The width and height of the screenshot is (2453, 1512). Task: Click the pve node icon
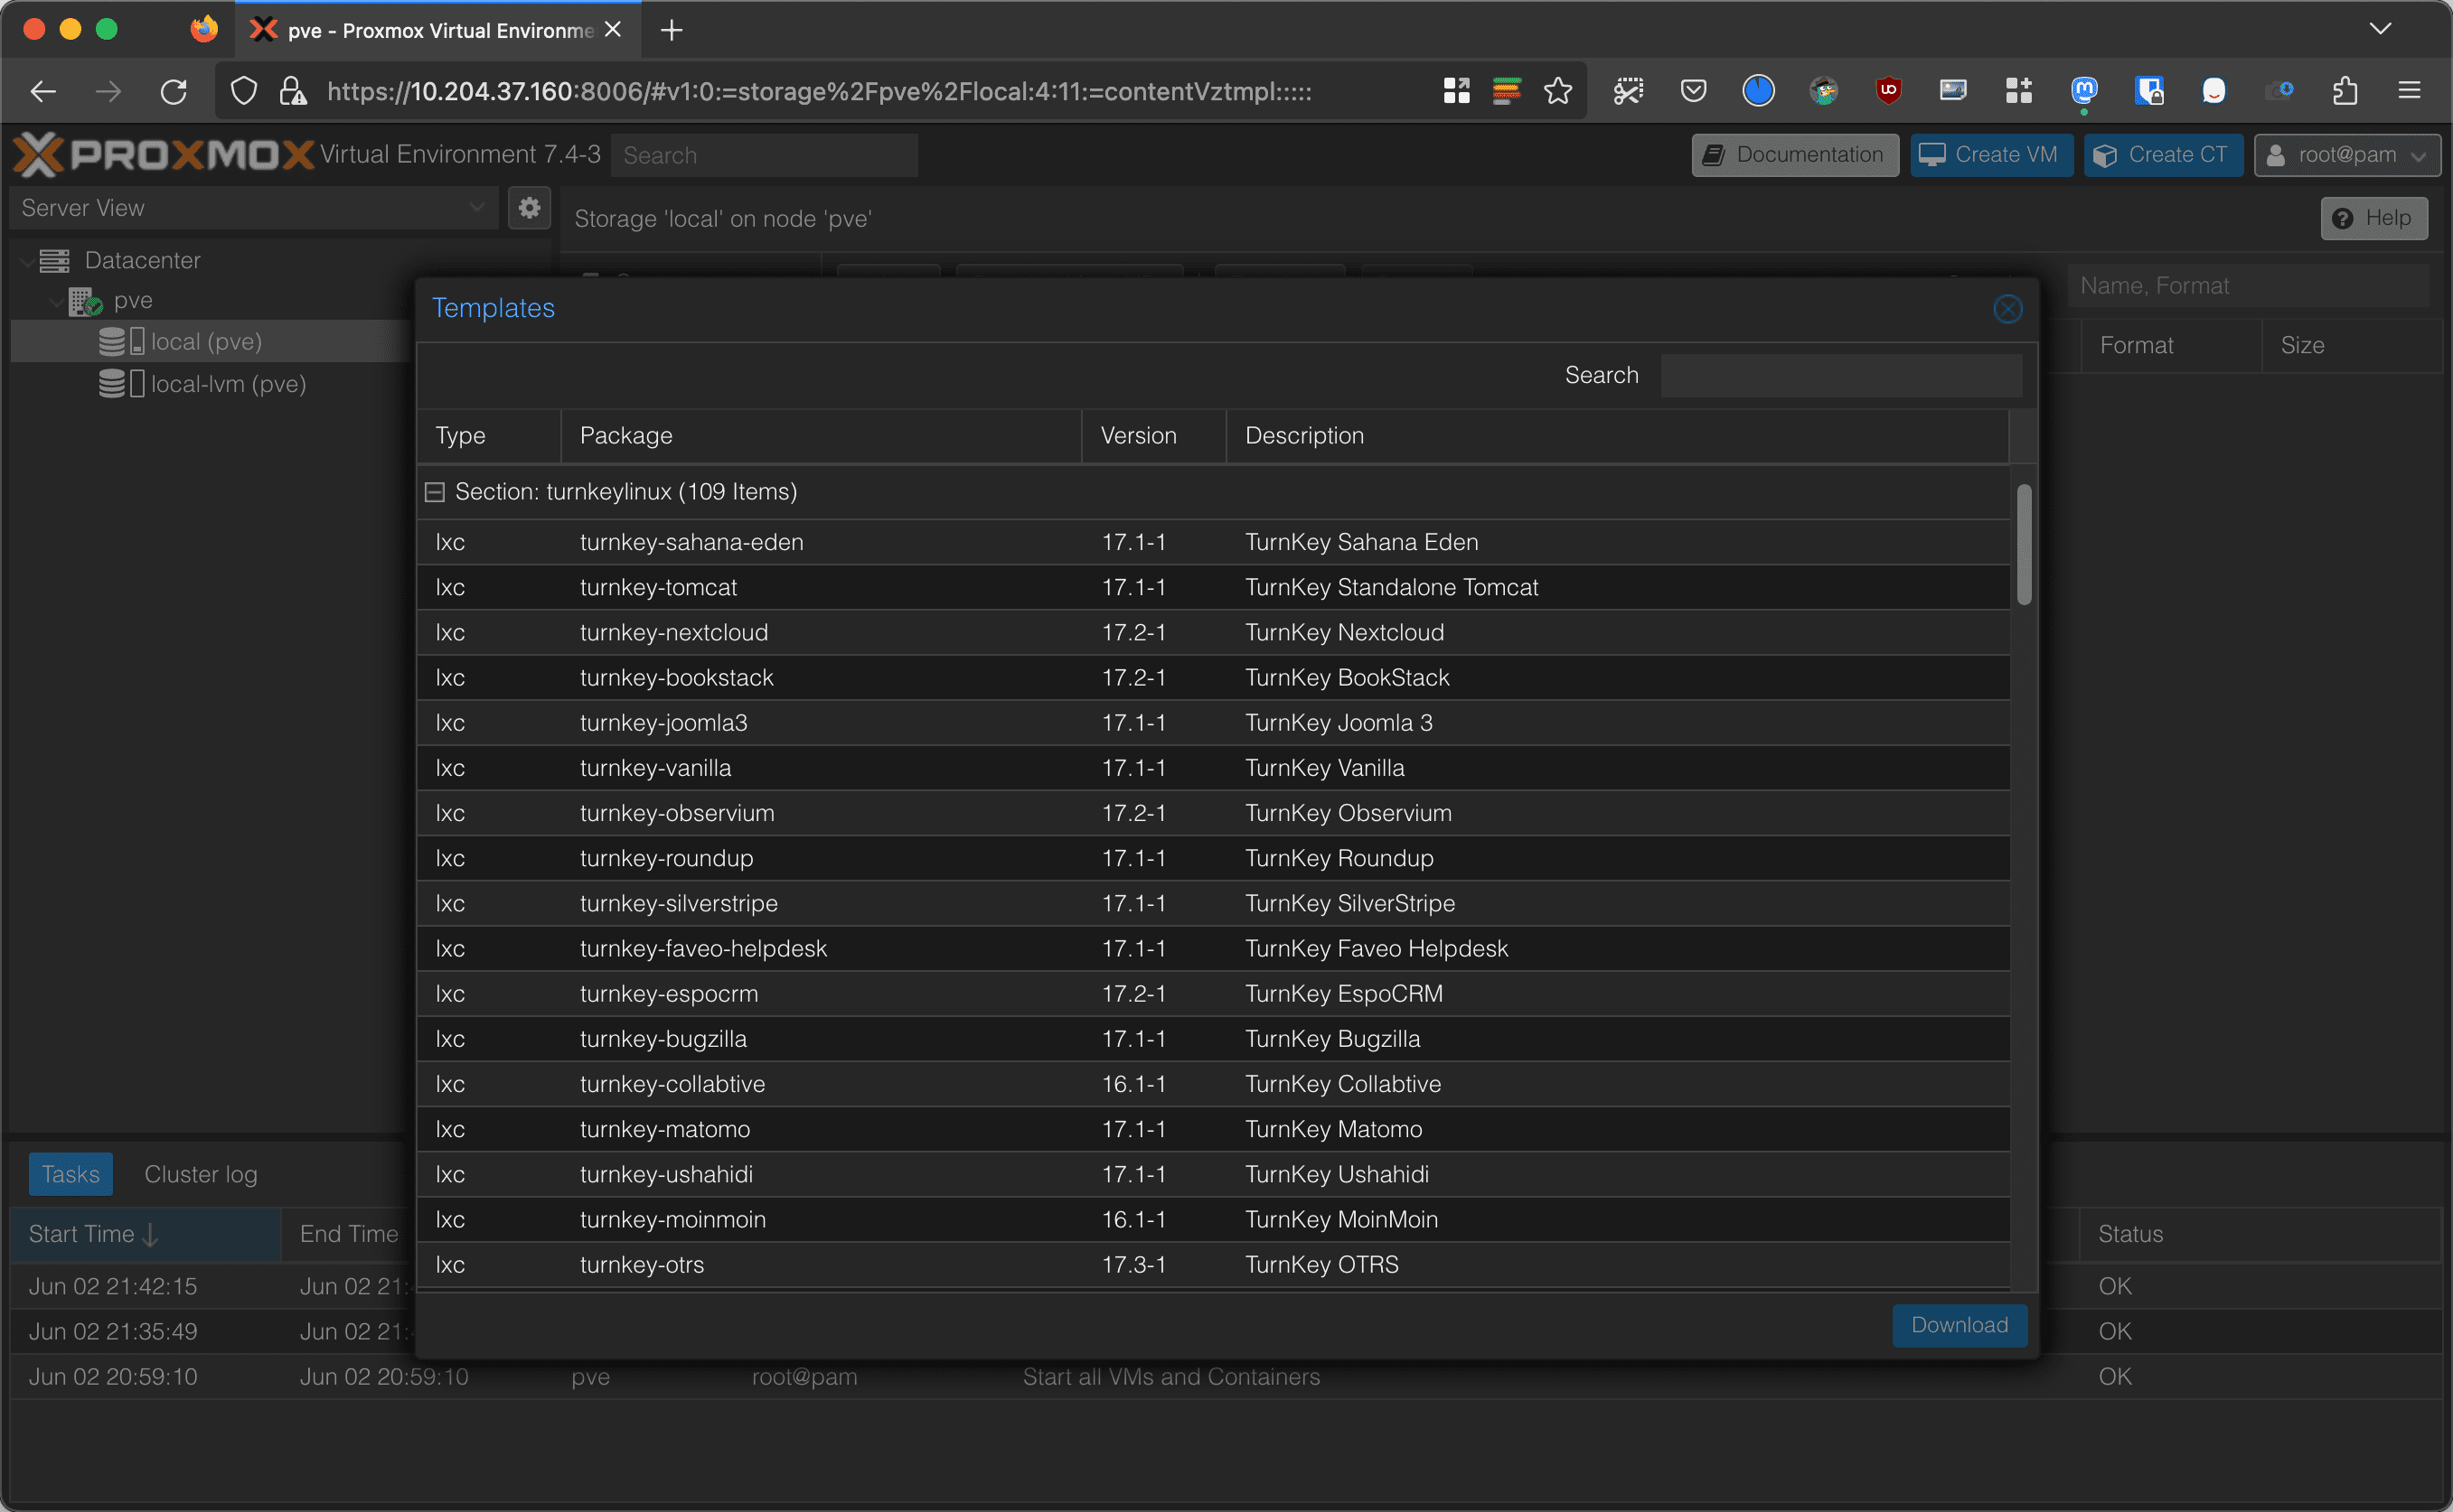pyautogui.click(x=85, y=301)
